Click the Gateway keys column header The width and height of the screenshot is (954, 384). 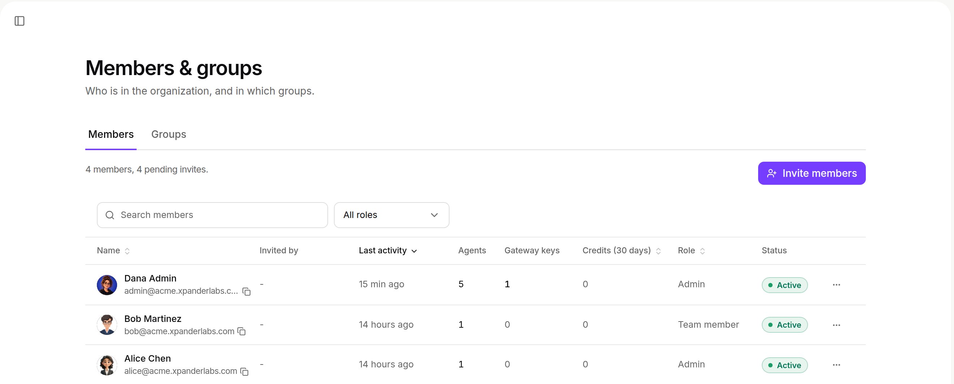click(532, 250)
